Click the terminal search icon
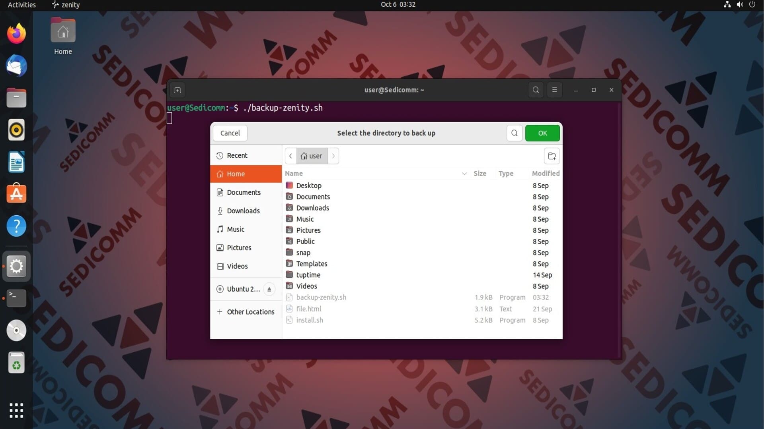Screen dimensions: 764x429 click(x=536, y=90)
